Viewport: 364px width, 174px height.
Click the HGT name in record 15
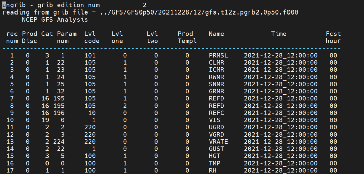214,155
